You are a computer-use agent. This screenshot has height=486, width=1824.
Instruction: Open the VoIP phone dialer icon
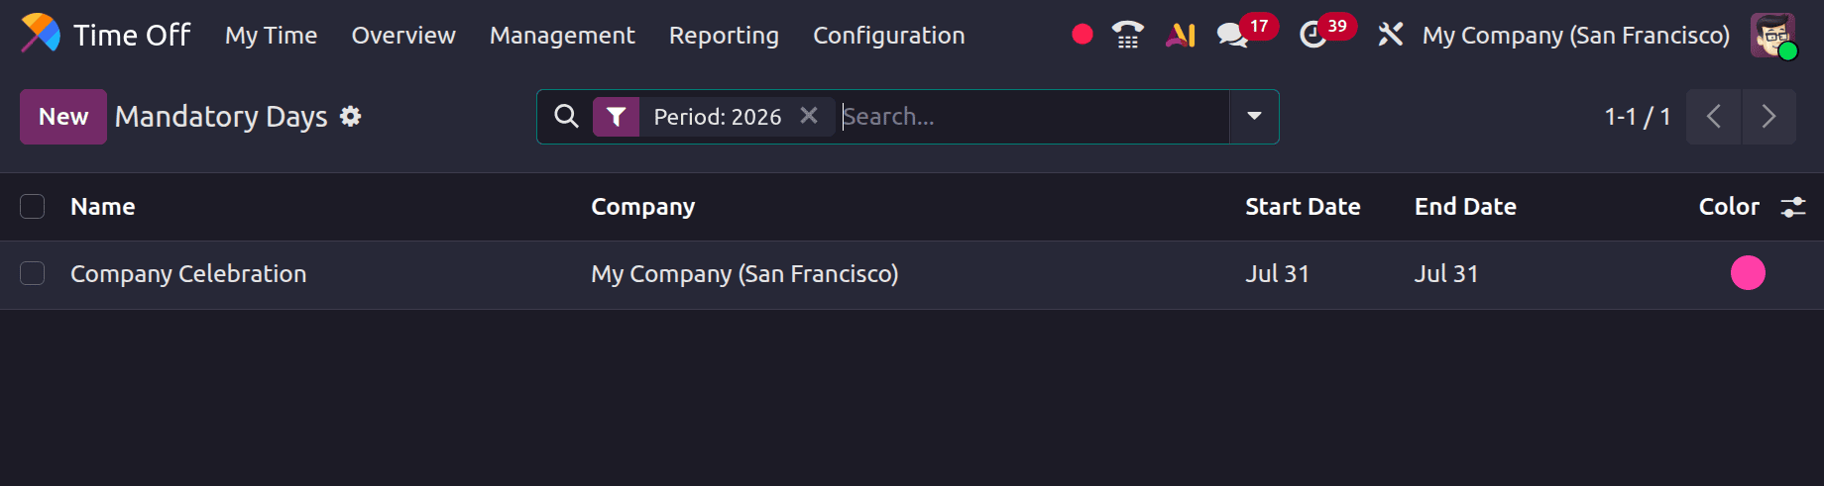point(1127,35)
